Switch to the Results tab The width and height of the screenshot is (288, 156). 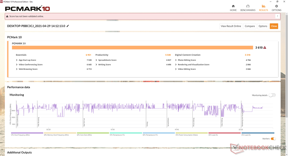click(263, 7)
